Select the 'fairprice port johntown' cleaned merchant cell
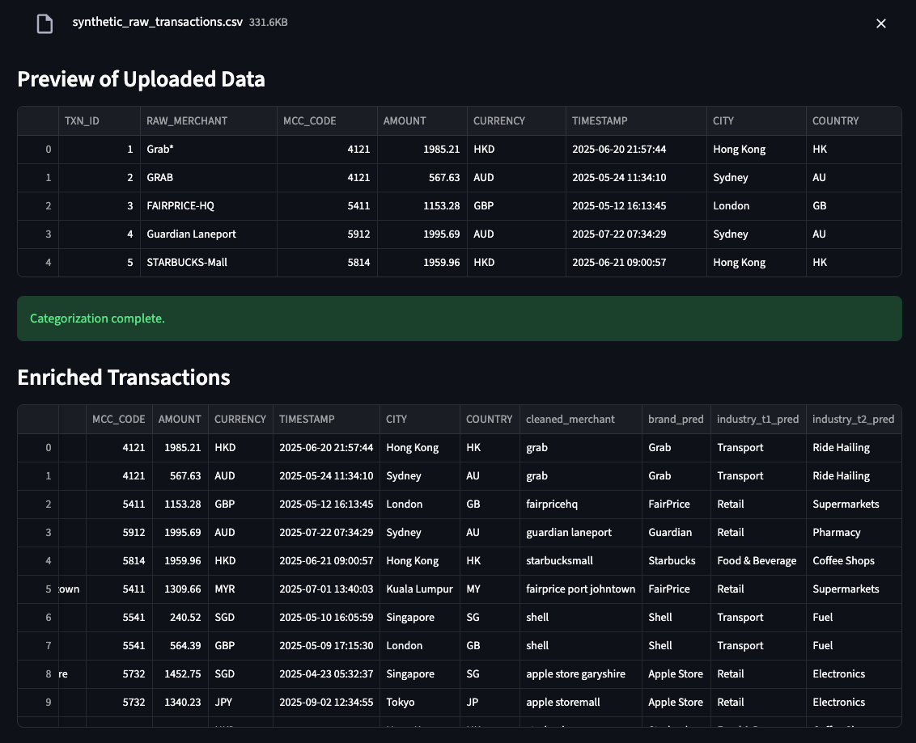 580,589
